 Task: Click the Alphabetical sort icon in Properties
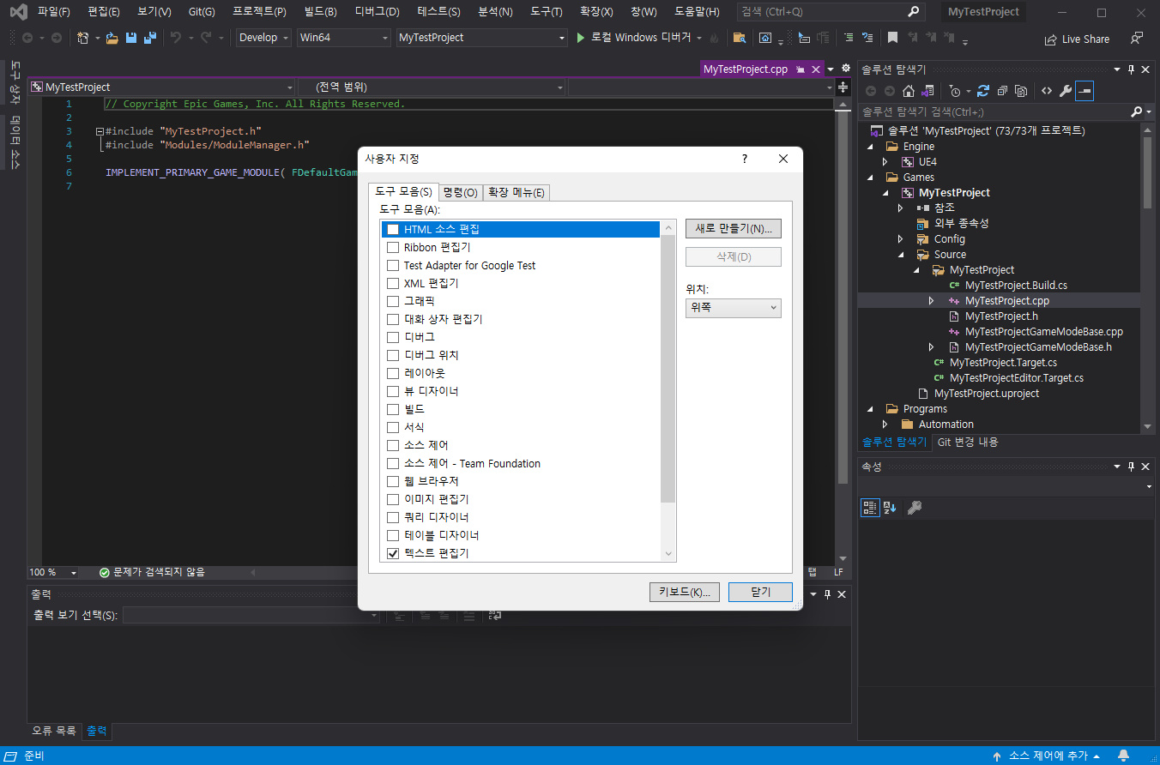tap(890, 508)
